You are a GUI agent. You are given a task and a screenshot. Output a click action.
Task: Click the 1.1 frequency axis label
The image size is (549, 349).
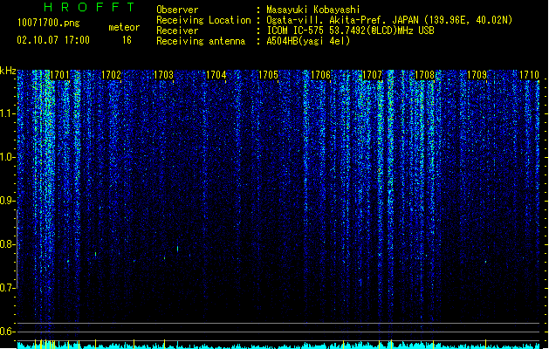[x=7, y=113]
